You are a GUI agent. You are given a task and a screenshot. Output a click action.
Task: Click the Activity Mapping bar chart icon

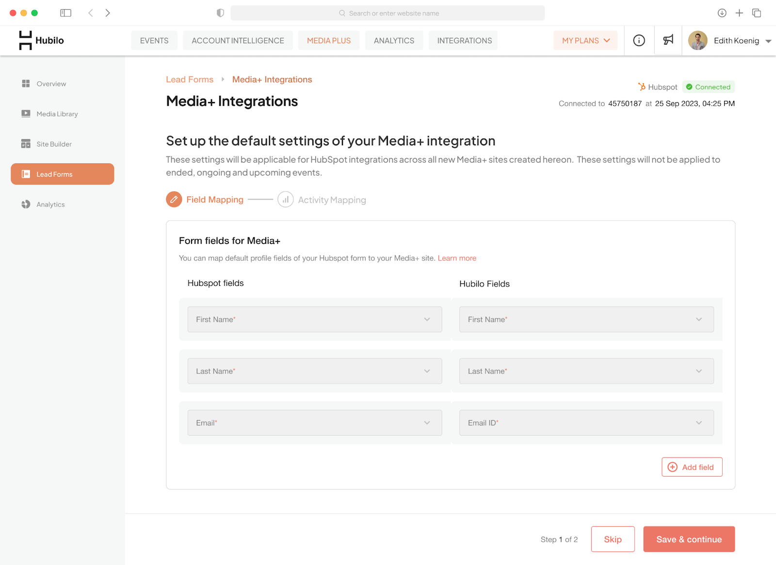point(286,199)
